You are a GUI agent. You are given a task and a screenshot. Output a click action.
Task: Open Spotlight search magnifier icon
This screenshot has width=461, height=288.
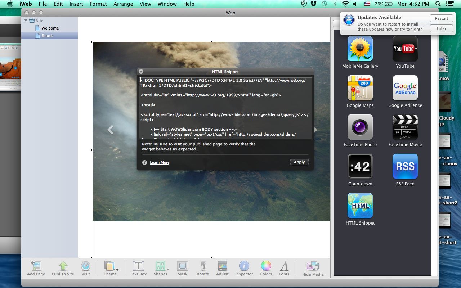[x=438, y=4]
